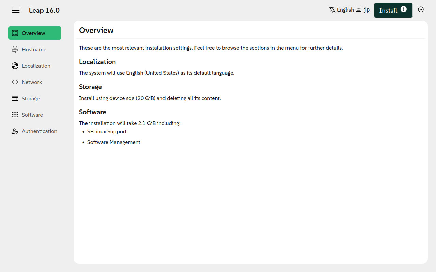Click the fingerprint icon beside Hostname
Viewport: 436px width, 272px height.
pos(15,49)
